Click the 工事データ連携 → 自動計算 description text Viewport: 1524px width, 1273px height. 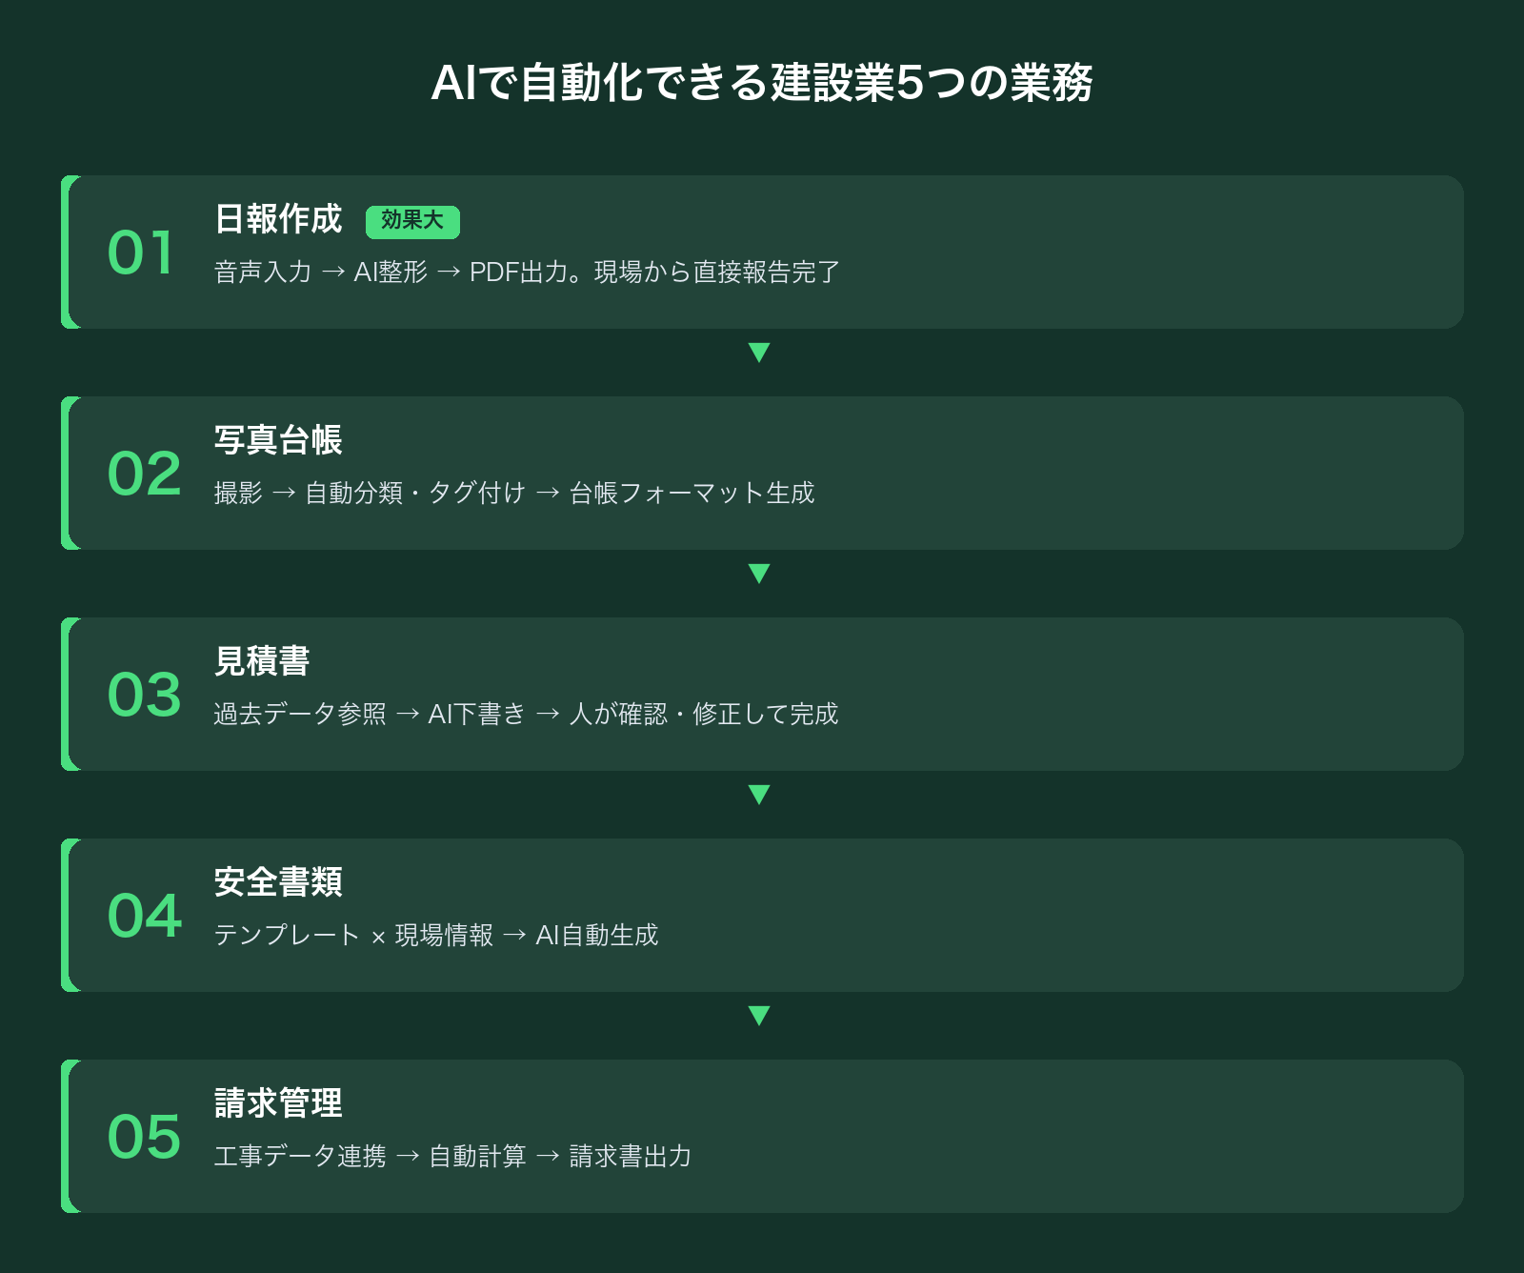coord(452,1157)
